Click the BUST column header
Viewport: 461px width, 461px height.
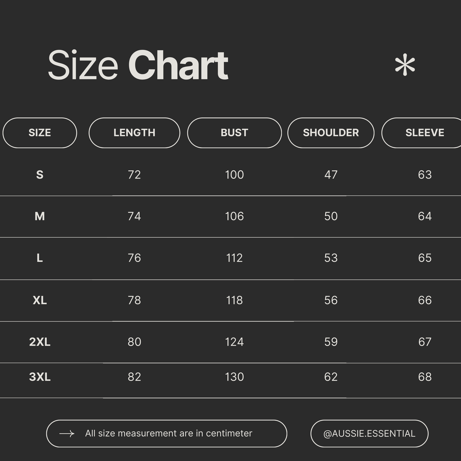click(x=234, y=133)
